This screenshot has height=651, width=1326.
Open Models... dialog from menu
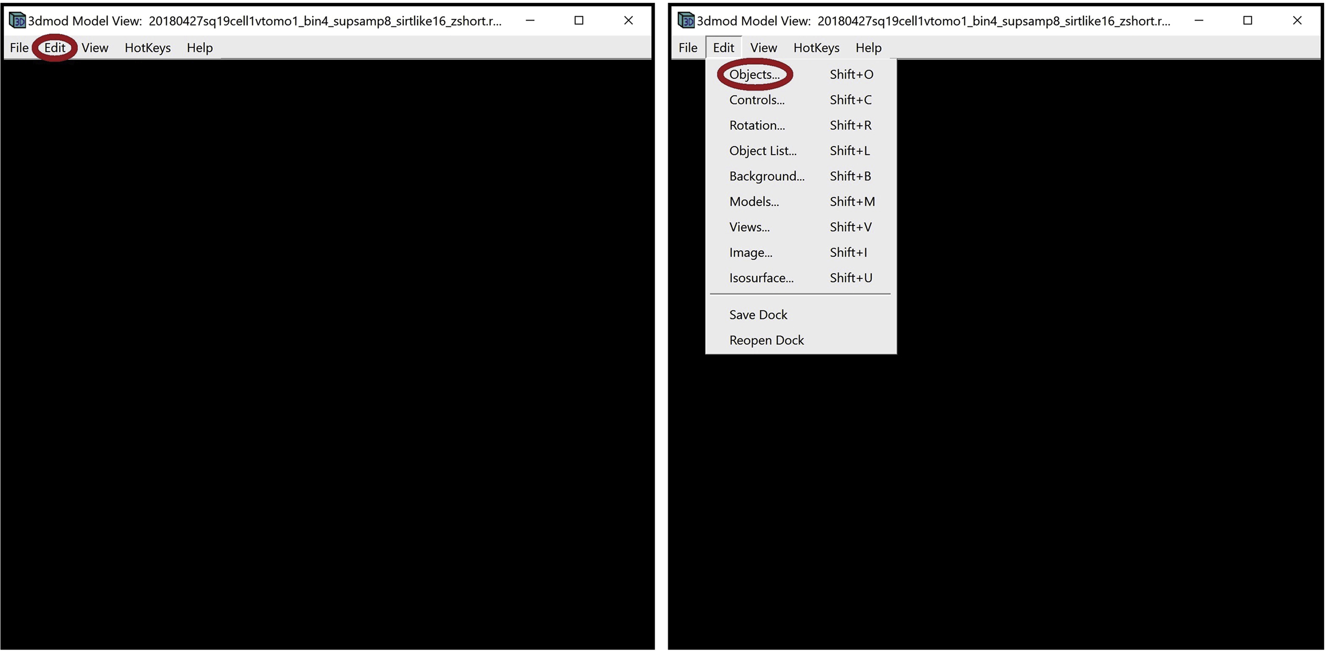click(753, 201)
